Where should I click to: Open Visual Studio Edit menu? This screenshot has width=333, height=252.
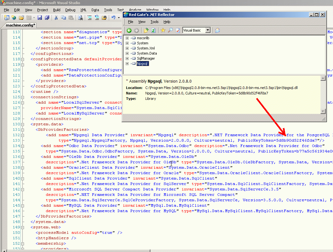tap(17, 10)
